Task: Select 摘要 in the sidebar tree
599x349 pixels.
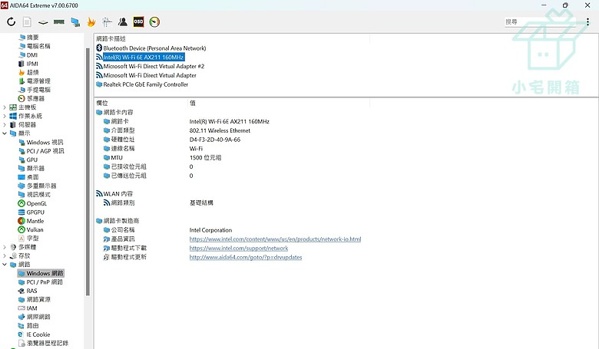Action: coord(28,38)
